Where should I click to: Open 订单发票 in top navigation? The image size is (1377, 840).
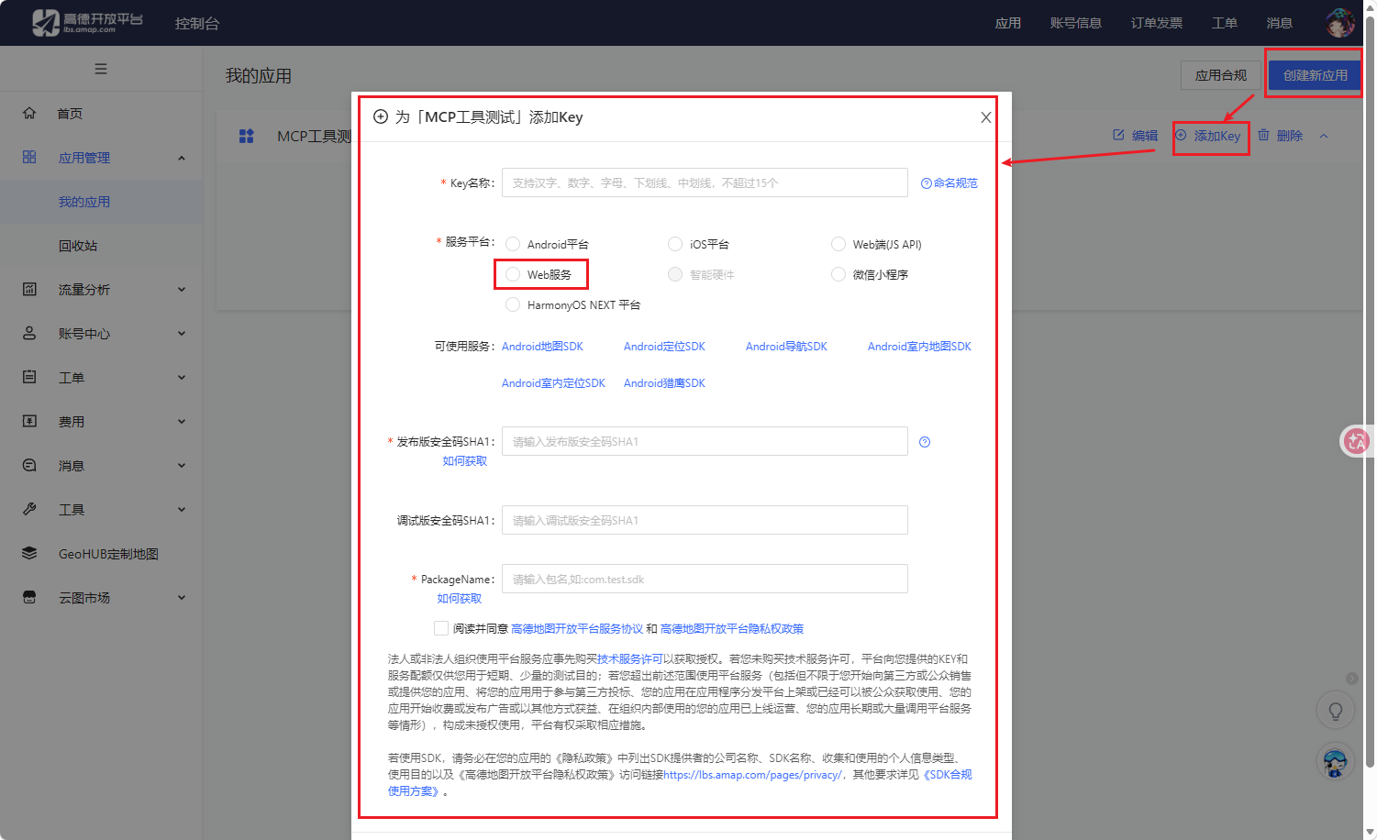(x=1156, y=23)
